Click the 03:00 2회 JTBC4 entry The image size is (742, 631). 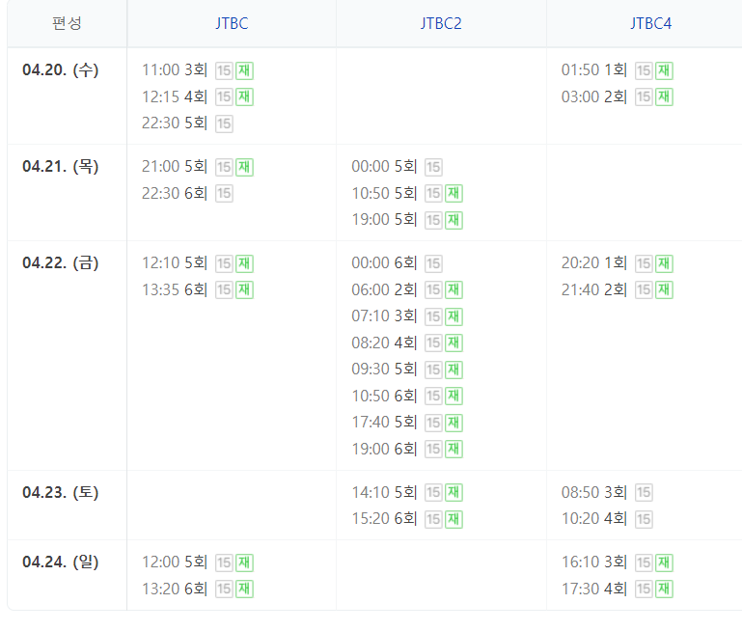click(594, 96)
